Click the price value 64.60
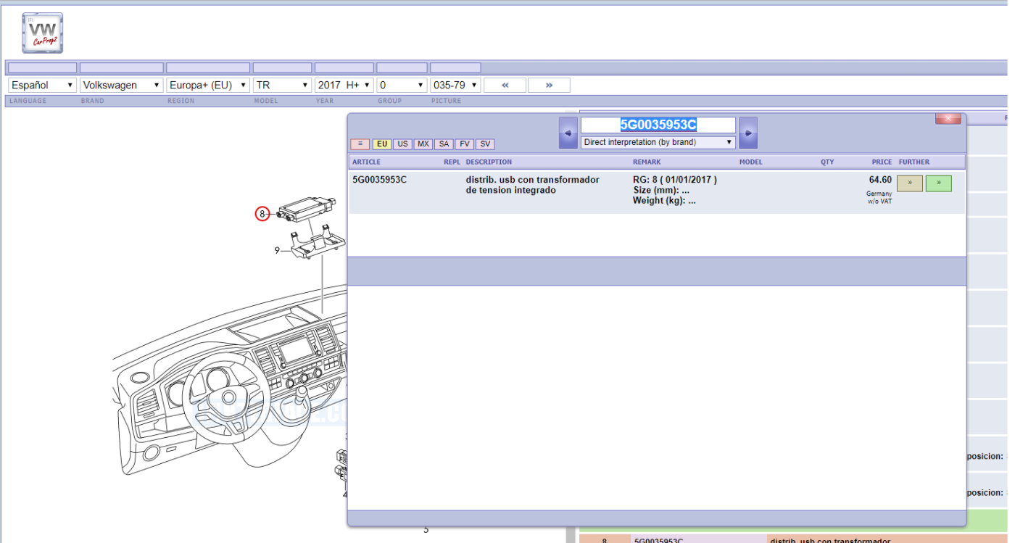The width and height of the screenshot is (1015, 543). coord(880,180)
